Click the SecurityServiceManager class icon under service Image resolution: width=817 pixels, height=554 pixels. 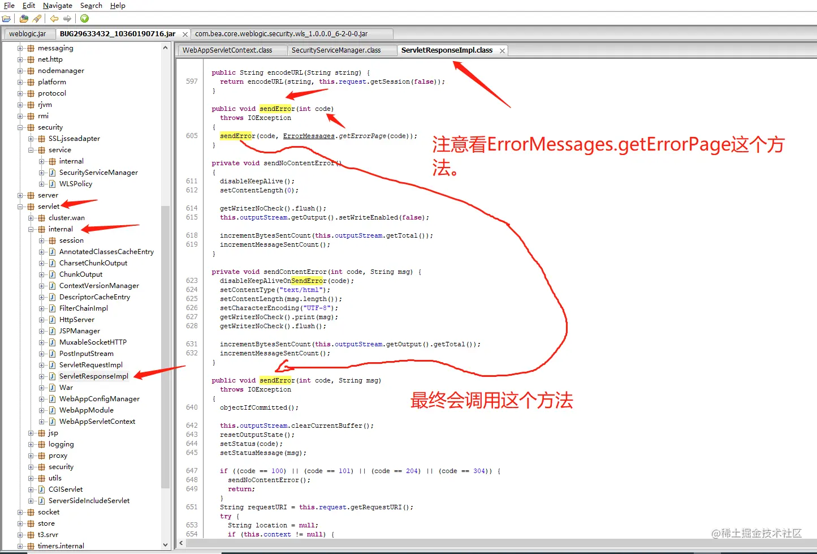pos(52,172)
